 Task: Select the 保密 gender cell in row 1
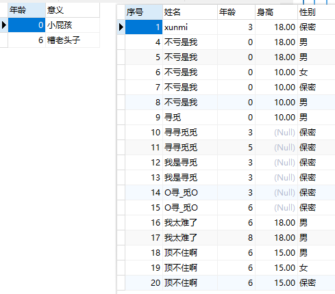[x=317, y=27]
